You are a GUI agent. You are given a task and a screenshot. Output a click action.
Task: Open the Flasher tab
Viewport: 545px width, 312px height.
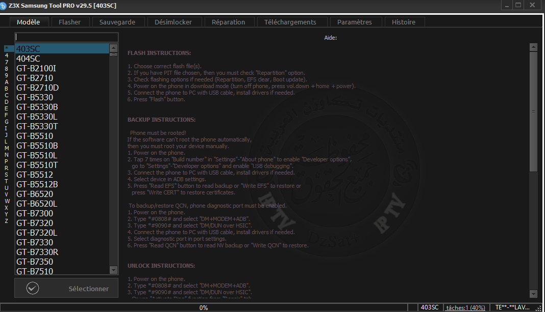69,22
